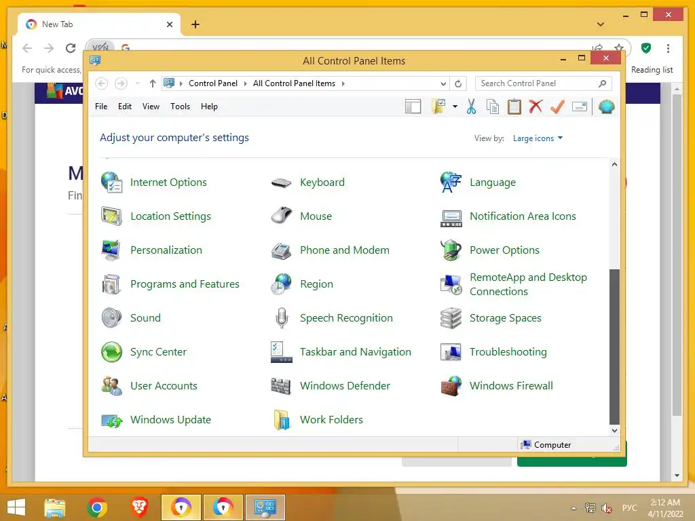Click the Properties card toolbar icon

click(580, 107)
